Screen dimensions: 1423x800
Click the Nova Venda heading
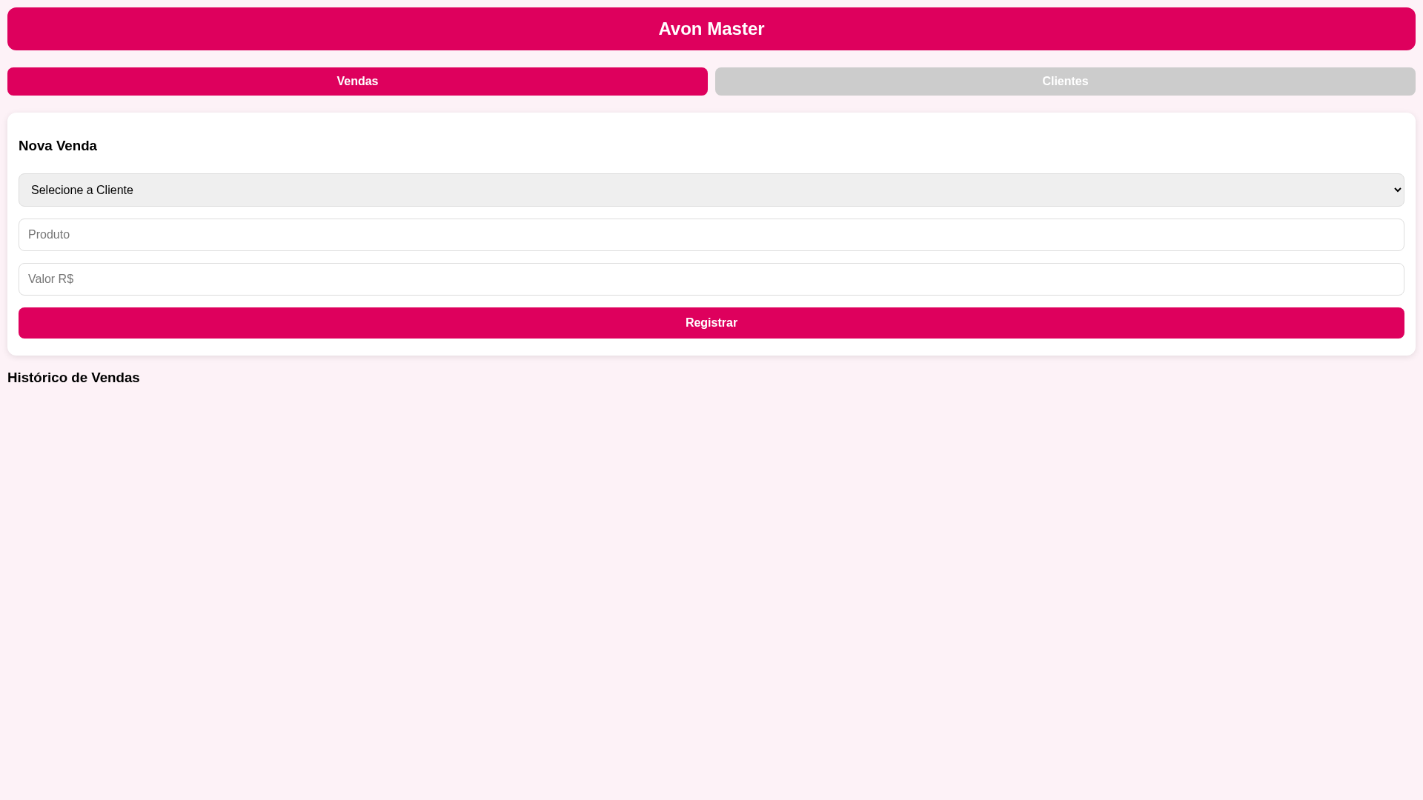58,146
